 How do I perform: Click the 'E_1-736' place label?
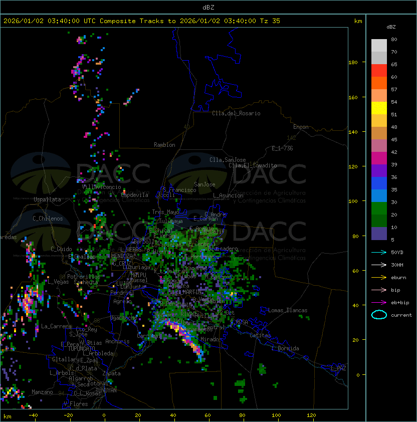(282, 148)
